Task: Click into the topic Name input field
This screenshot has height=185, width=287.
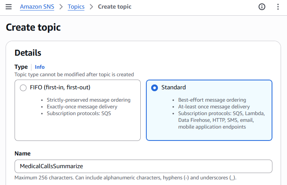Action: (x=143, y=166)
